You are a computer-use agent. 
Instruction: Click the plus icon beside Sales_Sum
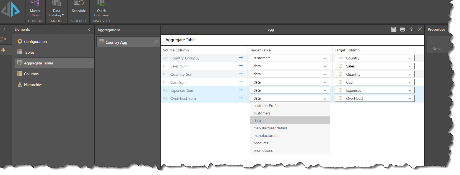coord(241,66)
